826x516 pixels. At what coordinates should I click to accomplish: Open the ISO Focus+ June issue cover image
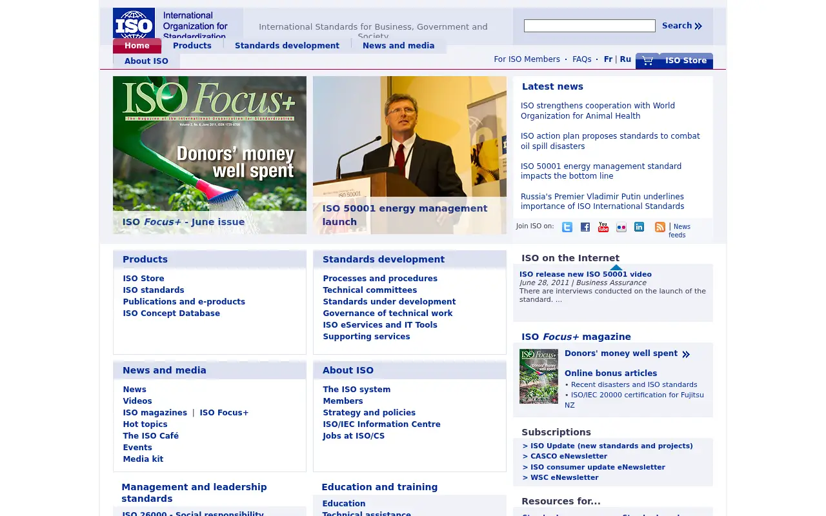click(210, 155)
